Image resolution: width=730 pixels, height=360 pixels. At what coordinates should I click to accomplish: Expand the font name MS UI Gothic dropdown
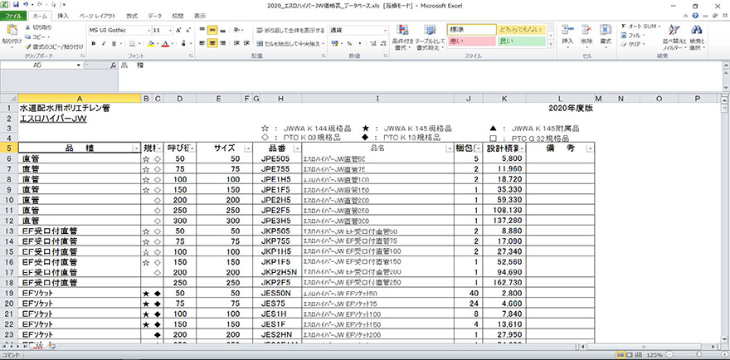click(149, 30)
